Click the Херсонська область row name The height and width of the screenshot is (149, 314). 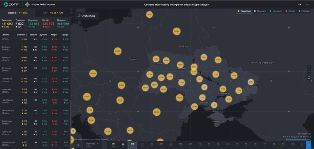click(x=7, y=122)
